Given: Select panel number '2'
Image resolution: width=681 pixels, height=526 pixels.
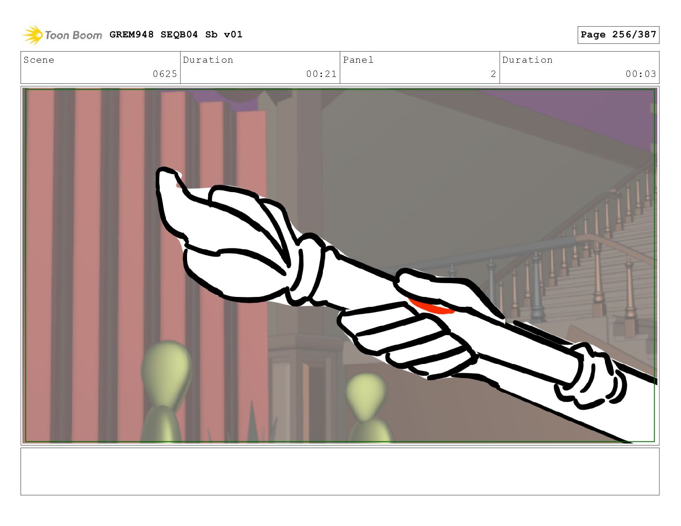Looking at the screenshot, I should tap(494, 74).
